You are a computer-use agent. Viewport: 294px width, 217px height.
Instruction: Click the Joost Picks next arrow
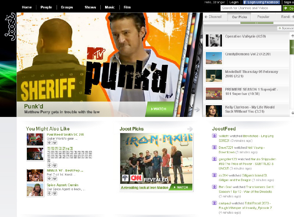click(190, 129)
